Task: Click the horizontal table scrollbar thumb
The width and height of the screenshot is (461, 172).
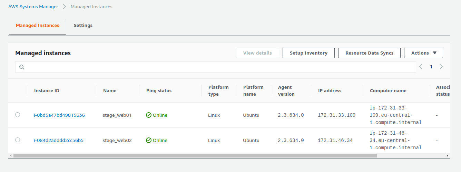Action: (195, 156)
